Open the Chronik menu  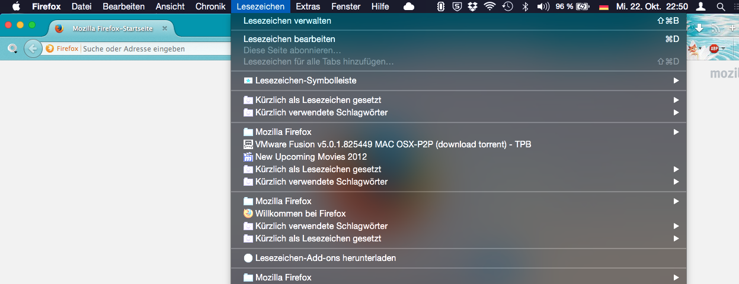(x=210, y=7)
